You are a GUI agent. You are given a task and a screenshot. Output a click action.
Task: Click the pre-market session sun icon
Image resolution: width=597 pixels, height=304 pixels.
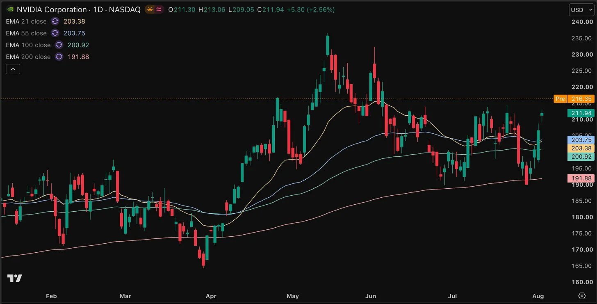click(150, 9)
